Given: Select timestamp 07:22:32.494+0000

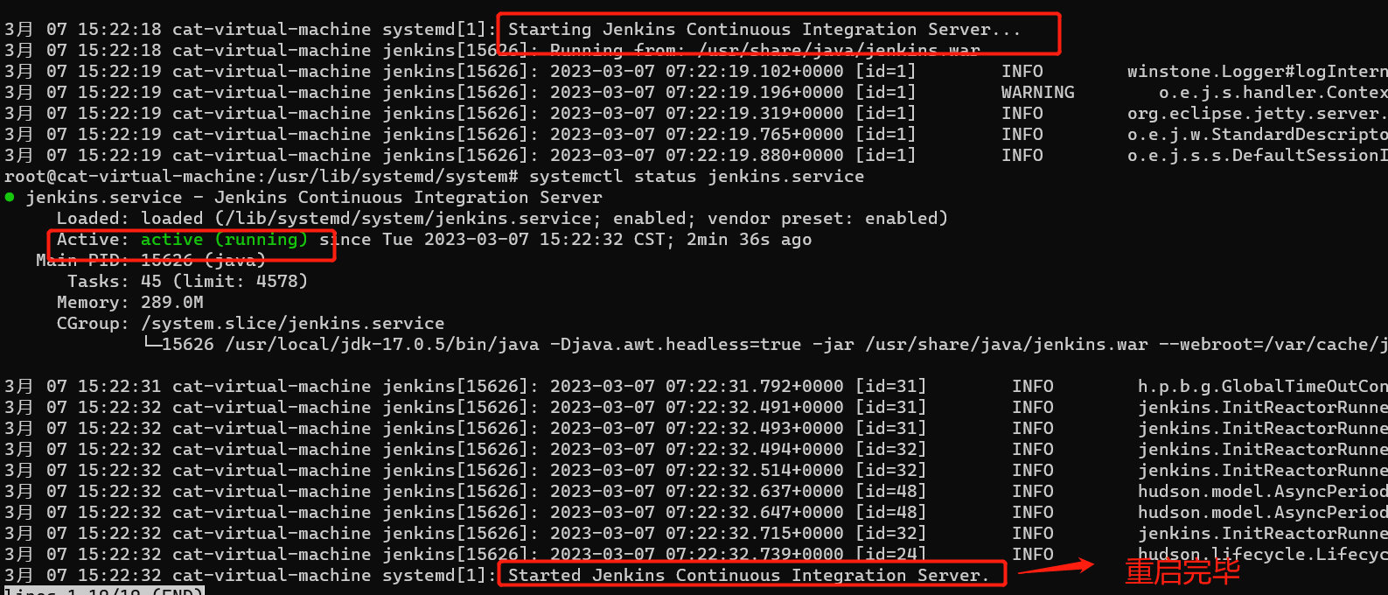Looking at the screenshot, I should pyautogui.click(x=754, y=450).
